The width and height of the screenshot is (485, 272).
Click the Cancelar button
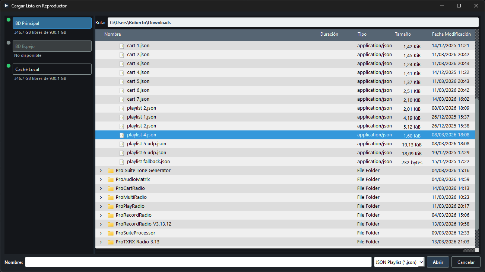466,262
